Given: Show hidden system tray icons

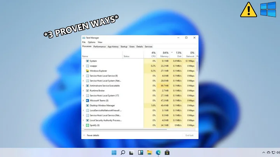Looking at the screenshot, I should [264, 153].
